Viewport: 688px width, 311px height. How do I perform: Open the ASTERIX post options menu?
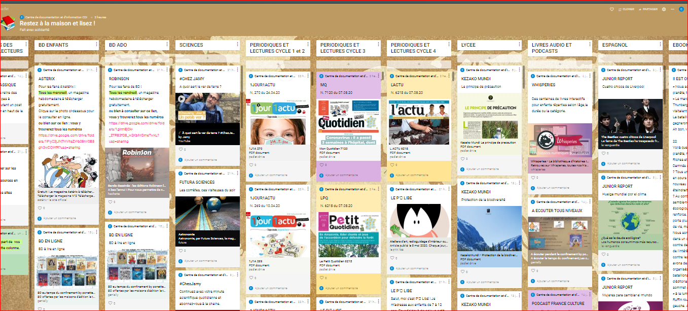click(96, 70)
